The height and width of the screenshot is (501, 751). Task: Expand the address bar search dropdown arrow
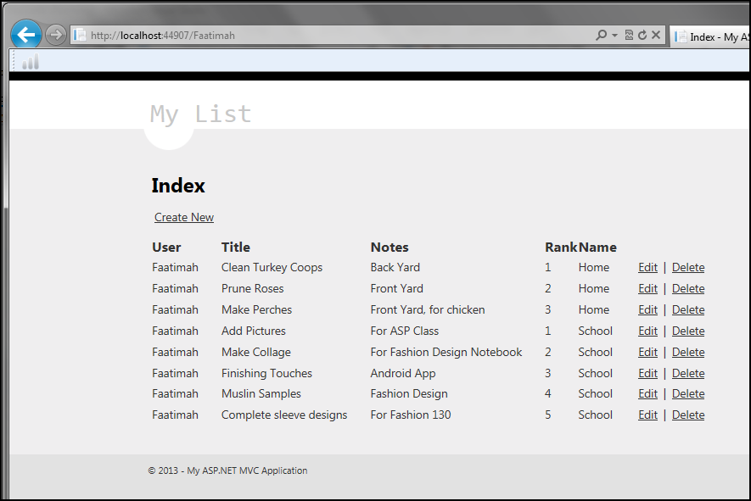(614, 36)
